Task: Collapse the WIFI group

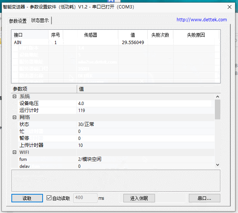Action: click(x=15, y=152)
